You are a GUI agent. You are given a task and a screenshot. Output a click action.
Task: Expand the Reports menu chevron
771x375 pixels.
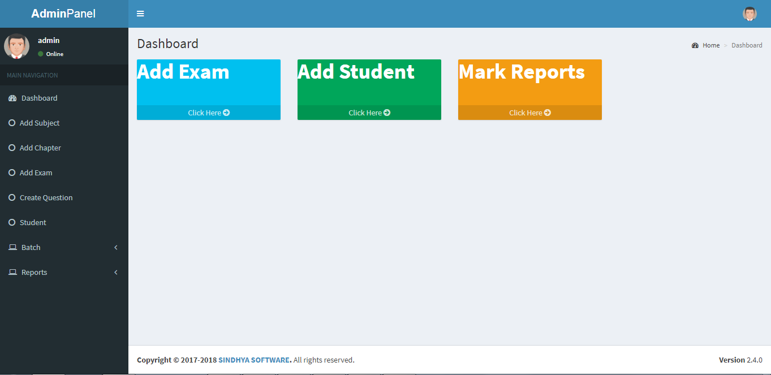(116, 273)
